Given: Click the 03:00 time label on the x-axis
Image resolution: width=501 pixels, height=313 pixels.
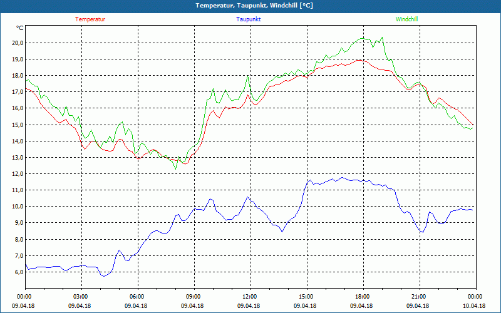Looking at the screenshot, I should [x=81, y=297].
